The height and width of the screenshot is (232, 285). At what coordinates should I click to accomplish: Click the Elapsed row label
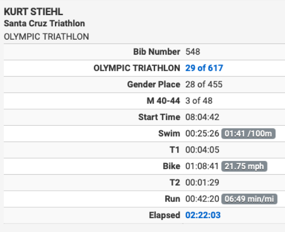164,215
